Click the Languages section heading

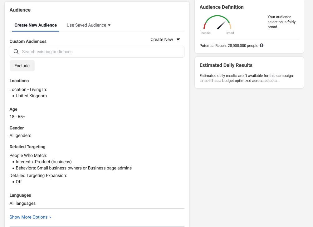[x=20, y=195]
